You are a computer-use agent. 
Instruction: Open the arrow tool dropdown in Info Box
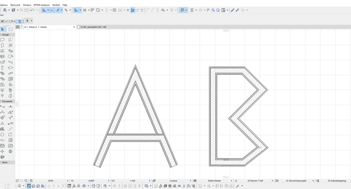(31, 20)
